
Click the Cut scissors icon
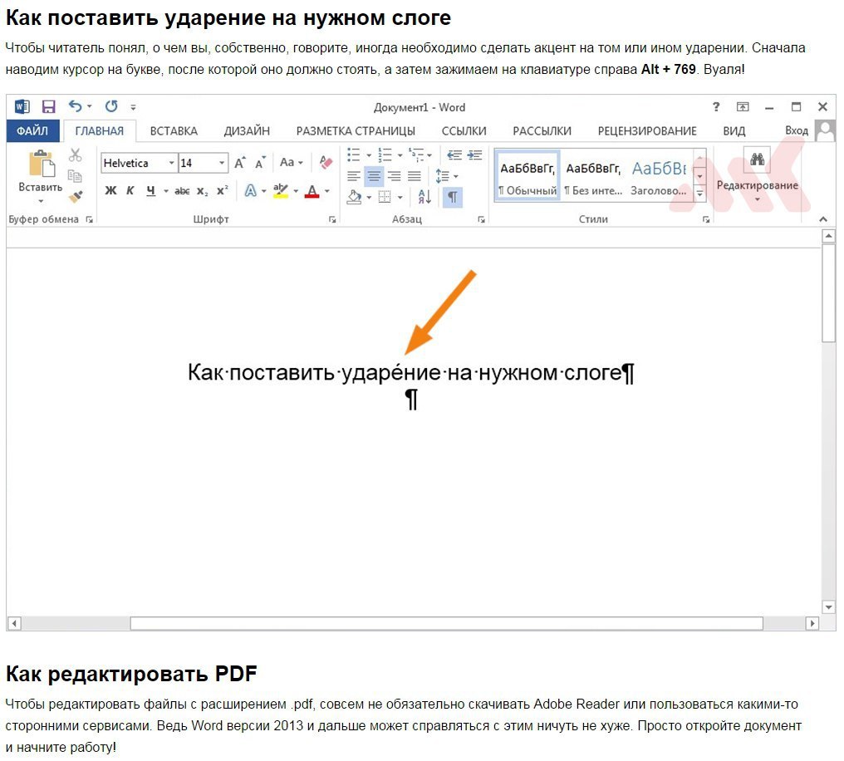point(76,155)
